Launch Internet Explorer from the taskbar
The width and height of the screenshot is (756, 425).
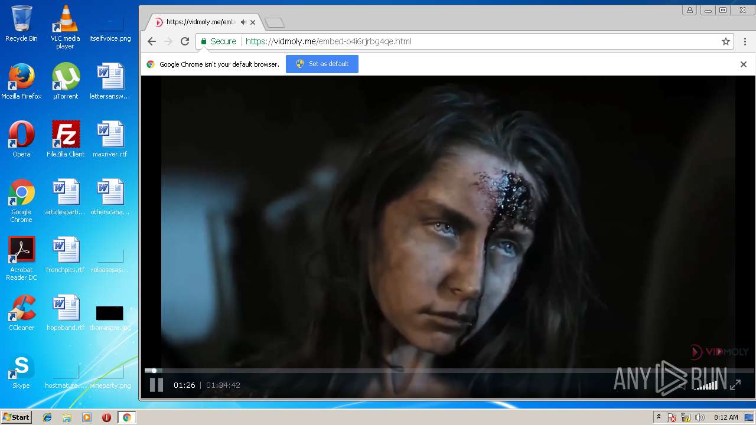pyautogui.click(x=47, y=417)
